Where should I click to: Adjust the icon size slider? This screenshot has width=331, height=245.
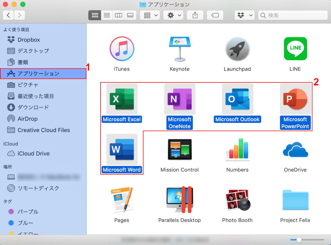[299, 239]
